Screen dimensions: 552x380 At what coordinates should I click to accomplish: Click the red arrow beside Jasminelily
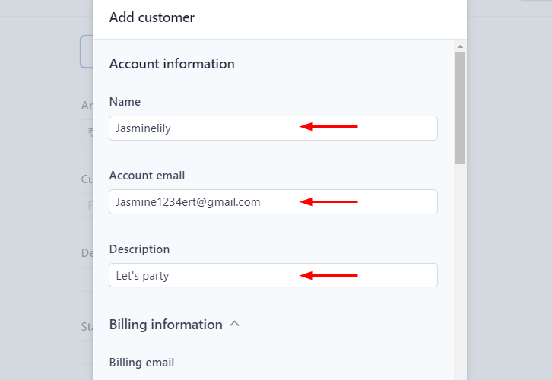(x=328, y=127)
